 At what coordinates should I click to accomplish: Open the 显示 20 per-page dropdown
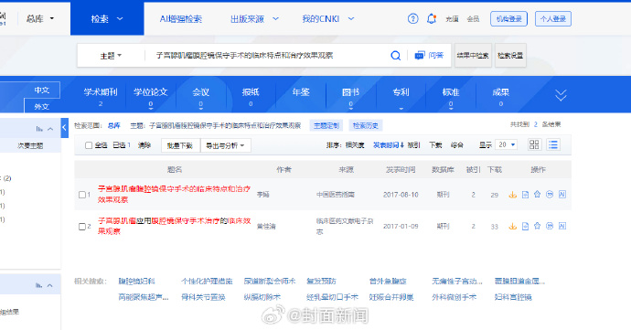[x=507, y=144]
